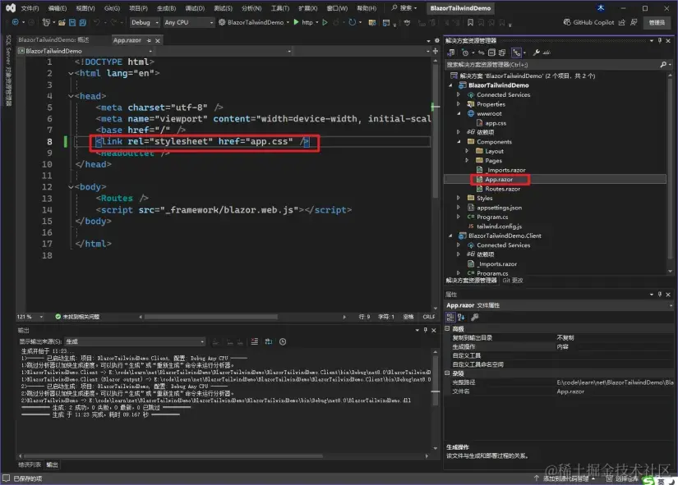Click the bookmark icon in the toolbar
Viewport: 678px width, 485px height.
[470, 22]
